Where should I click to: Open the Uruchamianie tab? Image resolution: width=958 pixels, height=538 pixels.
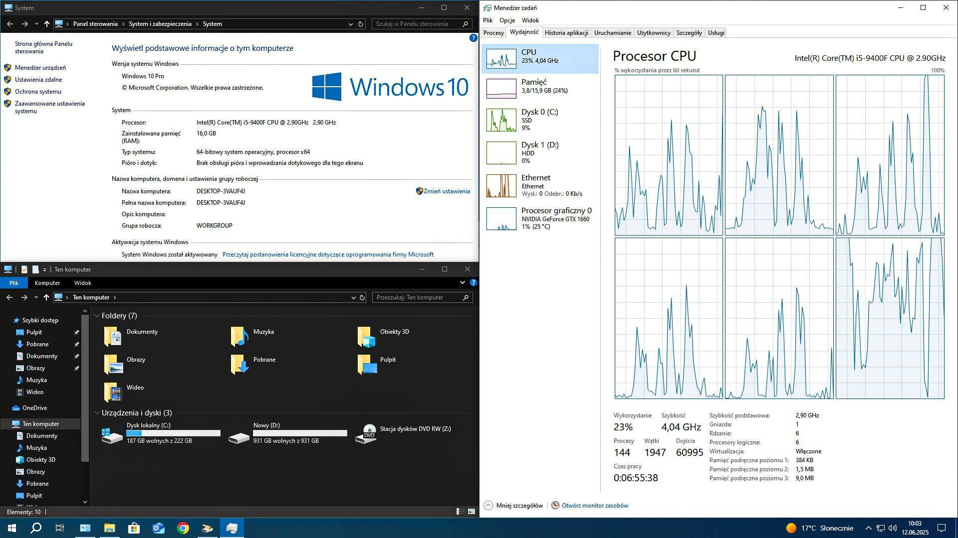(x=612, y=33)
